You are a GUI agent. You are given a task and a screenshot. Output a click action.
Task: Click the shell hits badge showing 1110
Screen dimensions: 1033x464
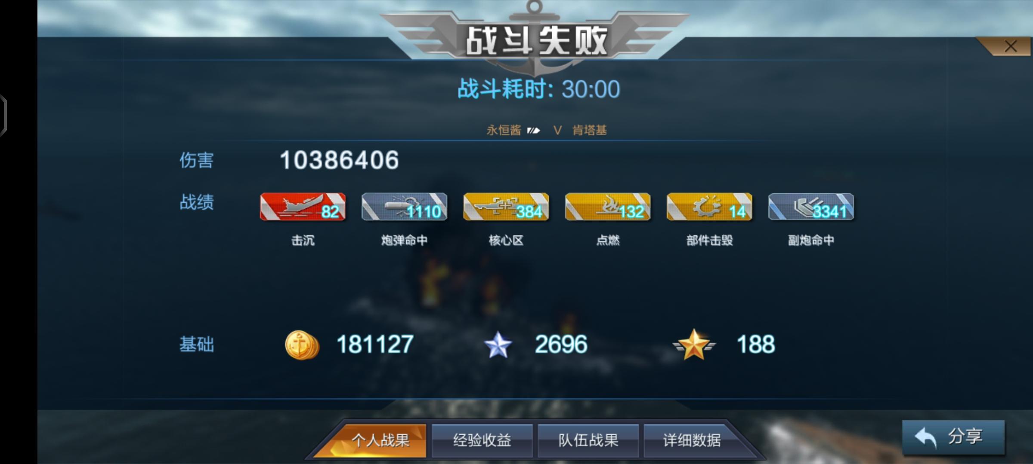404,207
